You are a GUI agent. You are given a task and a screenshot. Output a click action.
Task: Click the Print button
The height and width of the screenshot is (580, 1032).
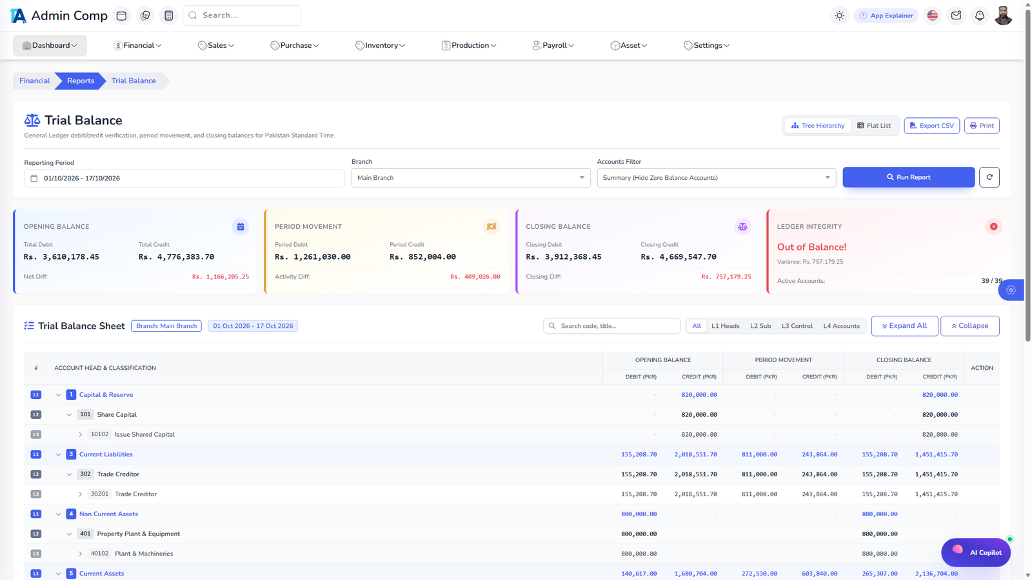coord(982,126)
